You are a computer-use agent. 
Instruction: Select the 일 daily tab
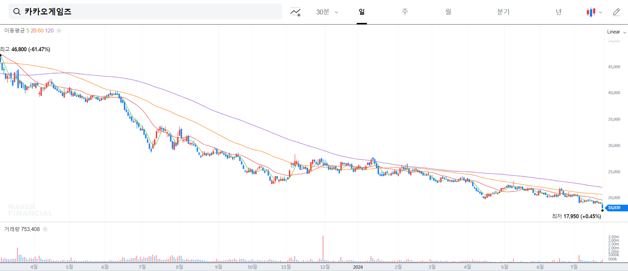coord(362,12)
